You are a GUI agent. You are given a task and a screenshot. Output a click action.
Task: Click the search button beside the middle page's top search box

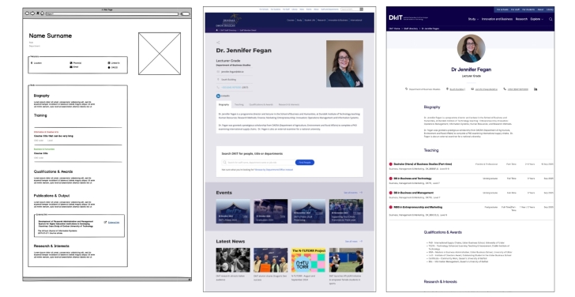click(362, 9)
